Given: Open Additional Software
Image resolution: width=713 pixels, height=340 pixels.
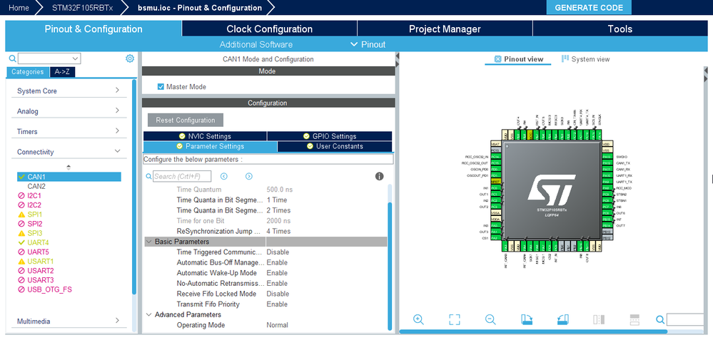Looking at the screenshot, I should pyautogui.click(x=256, y=44).
